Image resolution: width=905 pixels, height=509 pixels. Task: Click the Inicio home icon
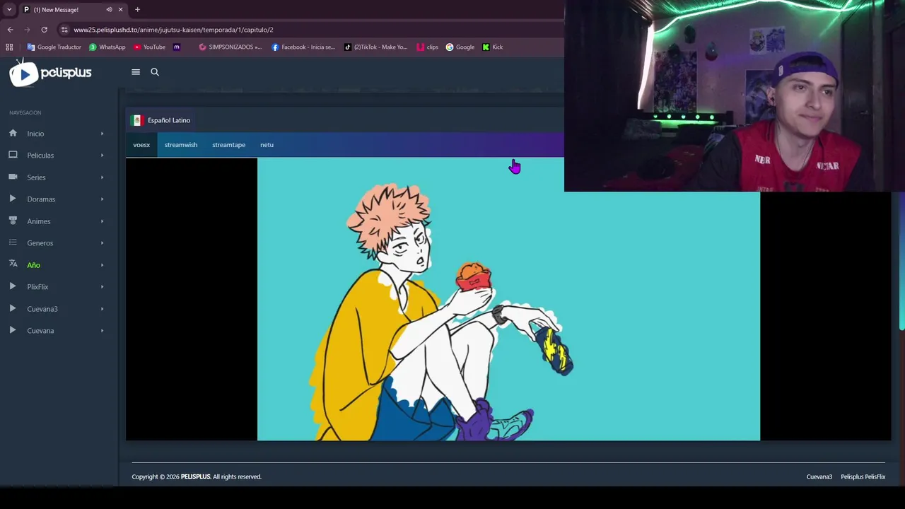13,133
